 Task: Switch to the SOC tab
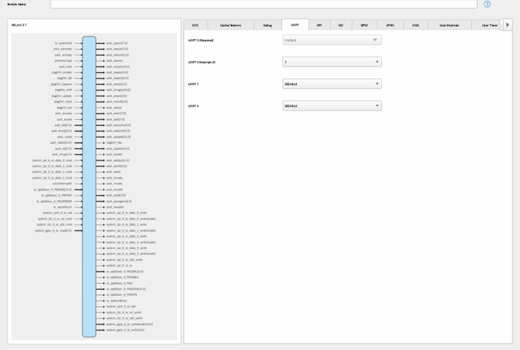pos(195,25)
